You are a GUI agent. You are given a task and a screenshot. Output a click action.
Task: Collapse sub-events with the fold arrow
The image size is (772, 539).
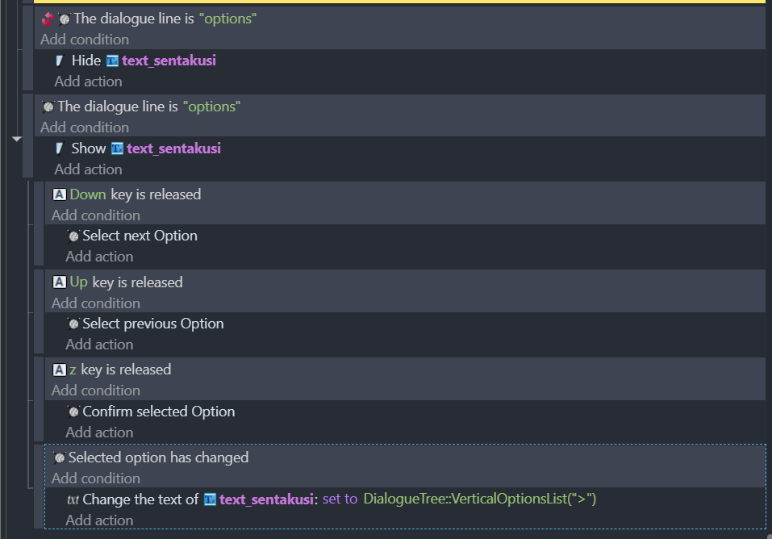pos(17,140)
